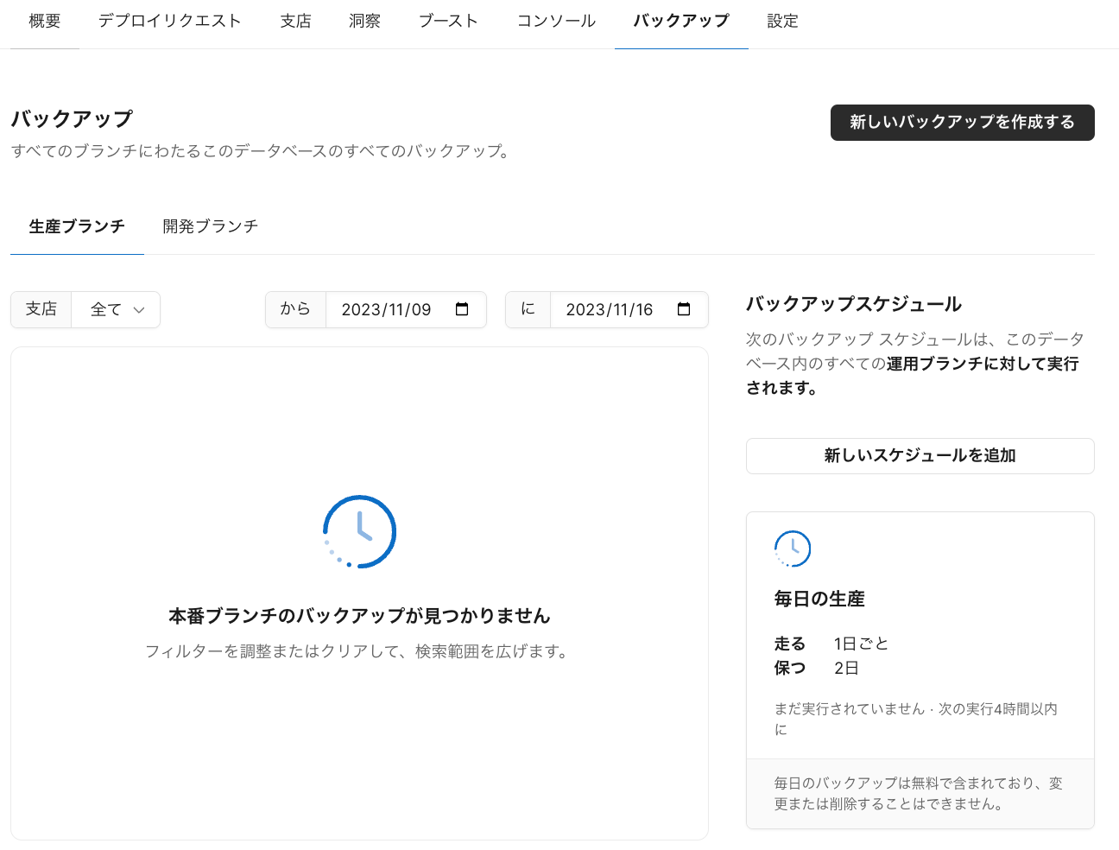Click 新しいバックアップを作成する button

click(x=962, y=123)
